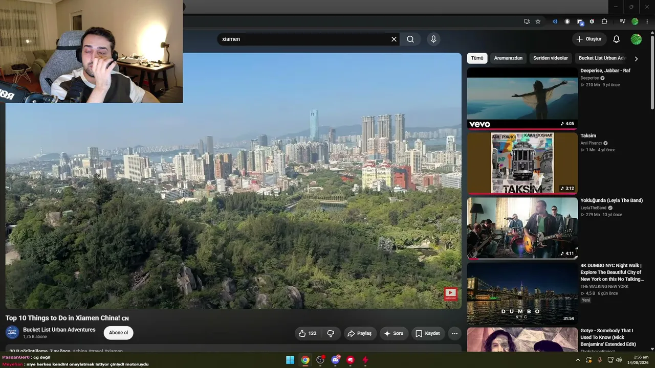Click the Yokluğunda (Leyla The Band) title

click(x=612, y=200)
